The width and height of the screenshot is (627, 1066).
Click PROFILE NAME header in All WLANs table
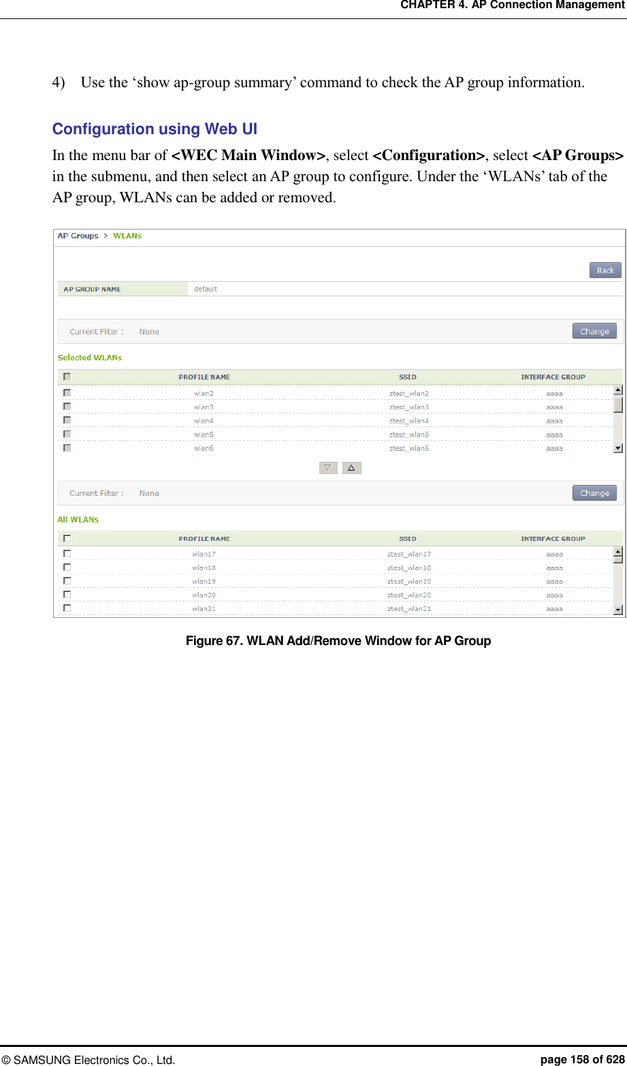click(x=204, y=538)
